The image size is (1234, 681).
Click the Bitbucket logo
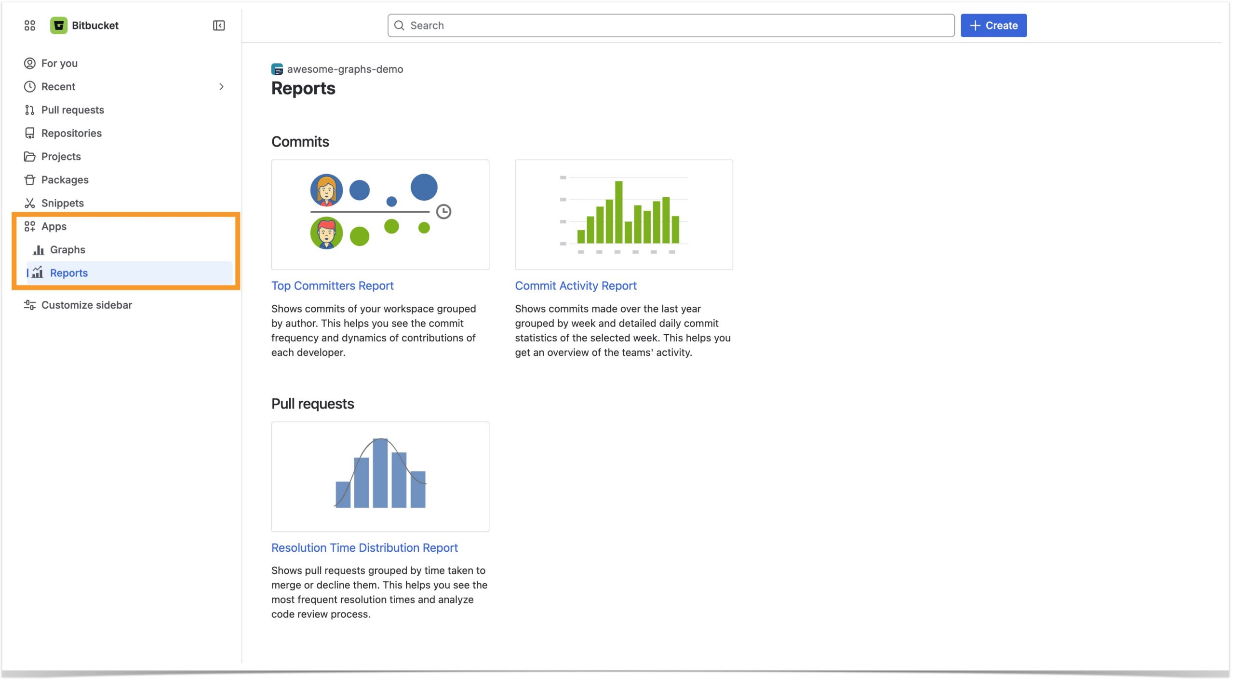coord(59,25)
